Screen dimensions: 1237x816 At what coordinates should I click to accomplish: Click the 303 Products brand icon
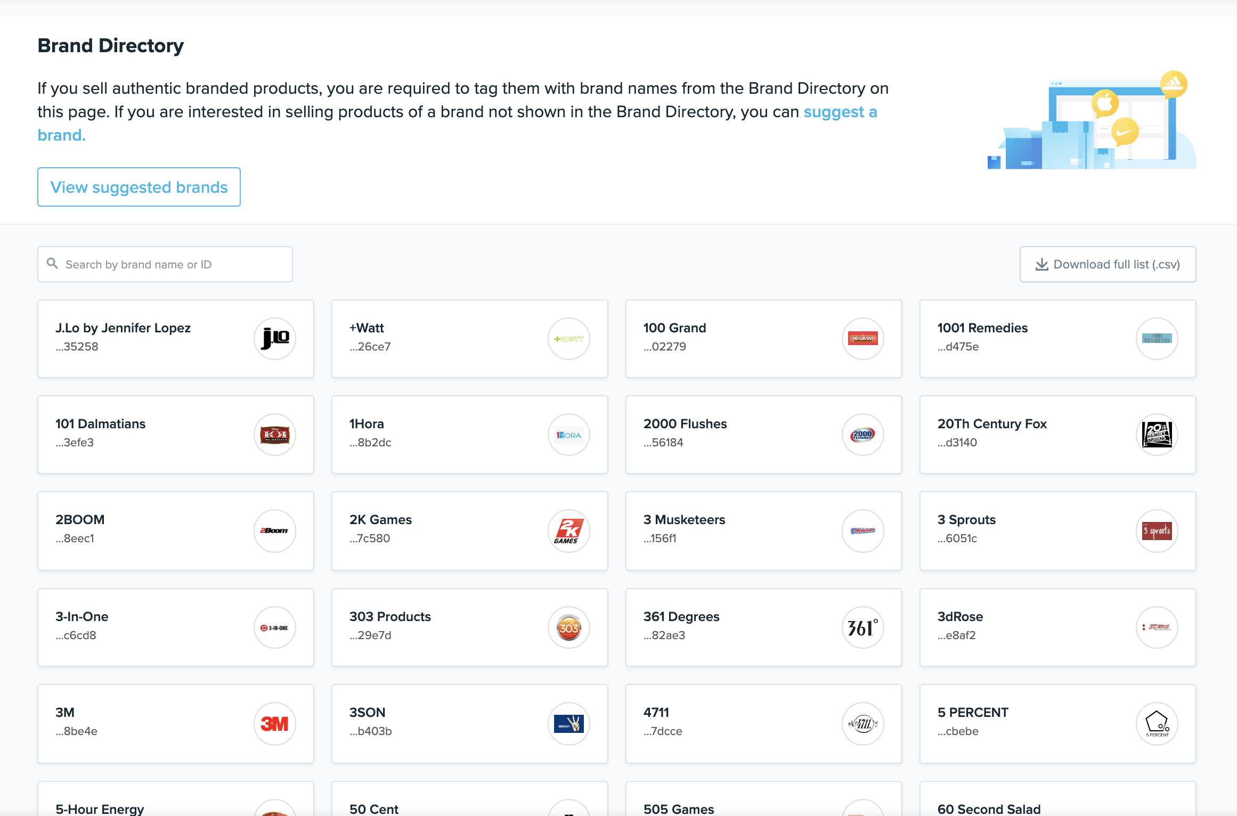point(567,626)
